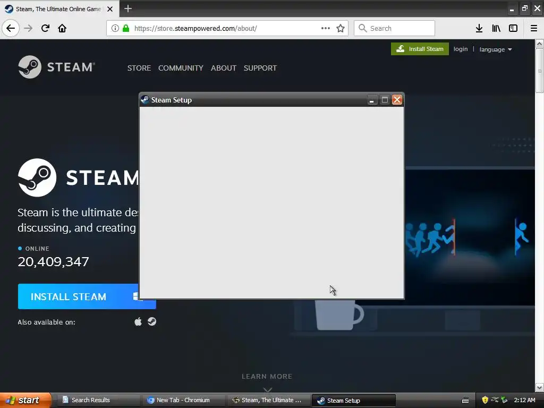544x408 pixels.
Task: Open the STORE menu
Action: click(x=139, y=68)
